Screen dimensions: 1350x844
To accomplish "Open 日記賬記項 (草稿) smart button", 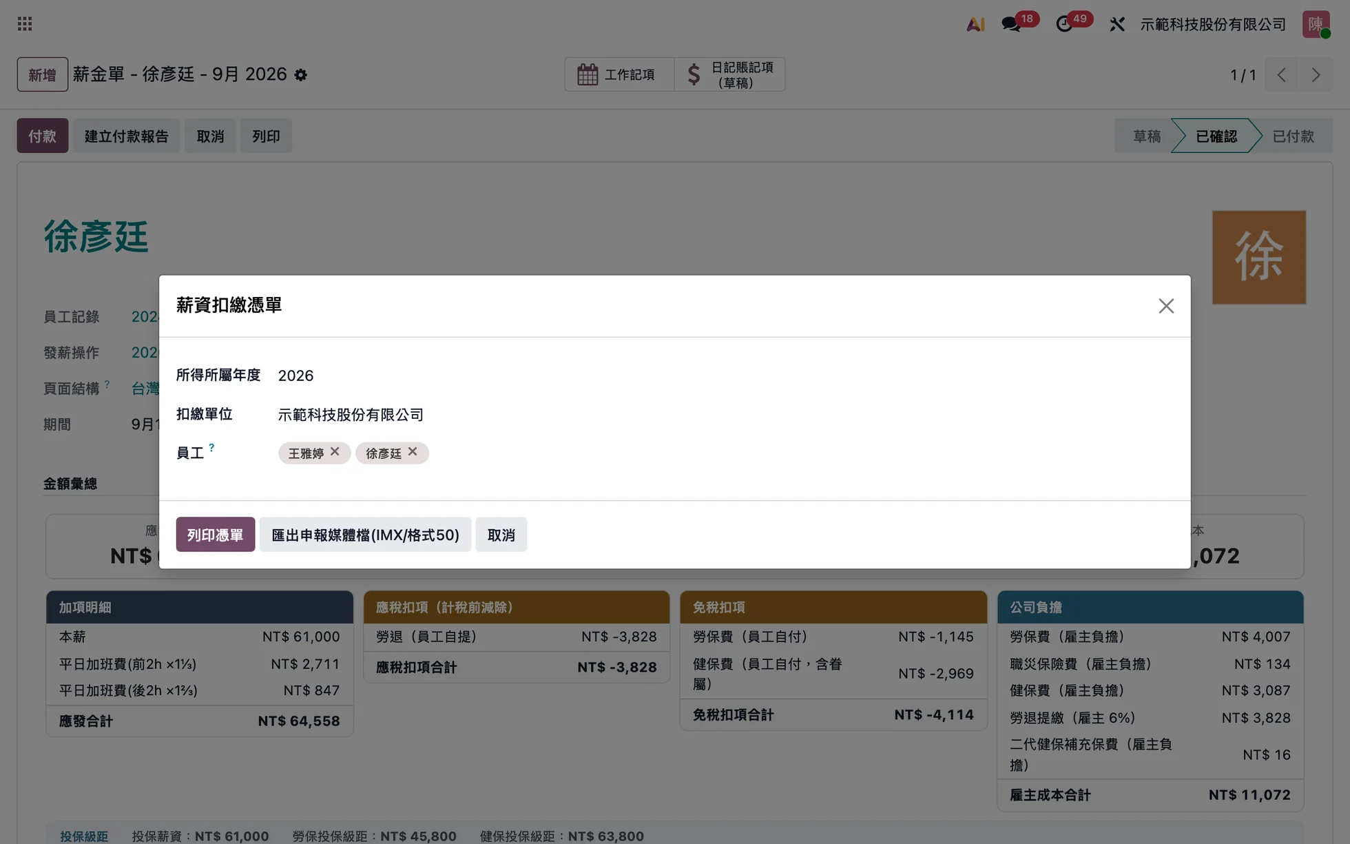I will [729, 74].
